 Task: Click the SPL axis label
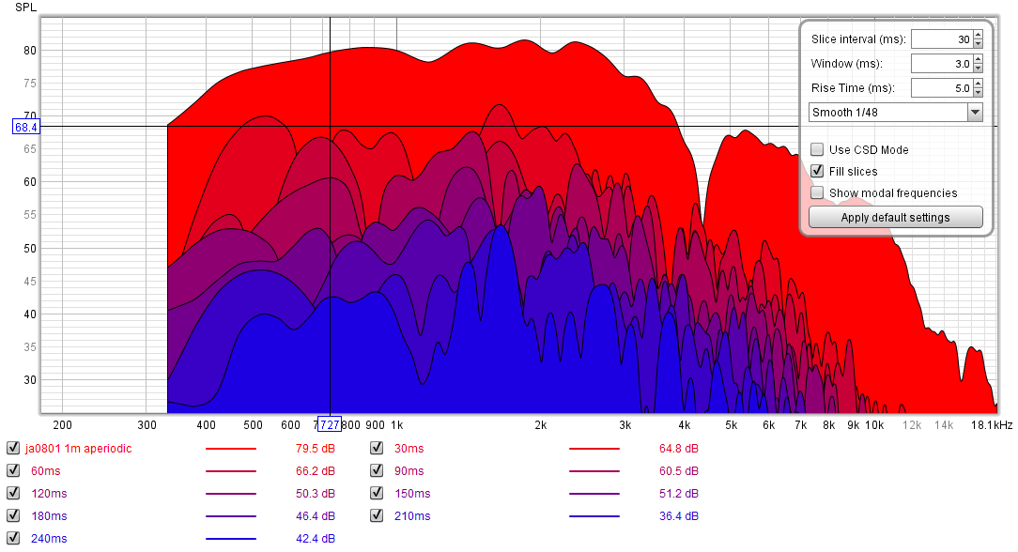pyautogui.click(x=26, y=8)
